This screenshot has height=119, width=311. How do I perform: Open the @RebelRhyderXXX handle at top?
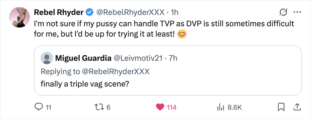130,12
